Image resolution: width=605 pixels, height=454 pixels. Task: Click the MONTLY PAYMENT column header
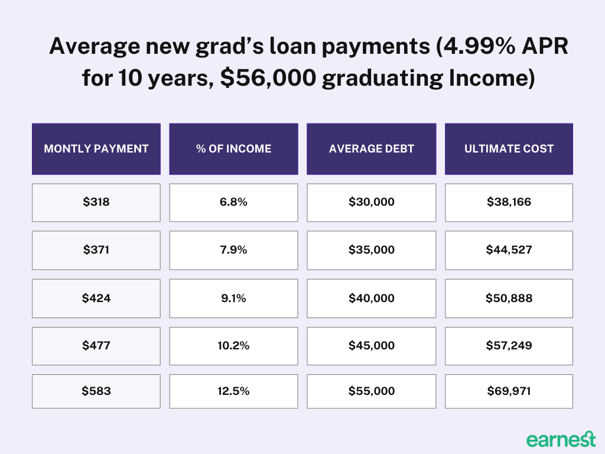click(x=96, y=149)
